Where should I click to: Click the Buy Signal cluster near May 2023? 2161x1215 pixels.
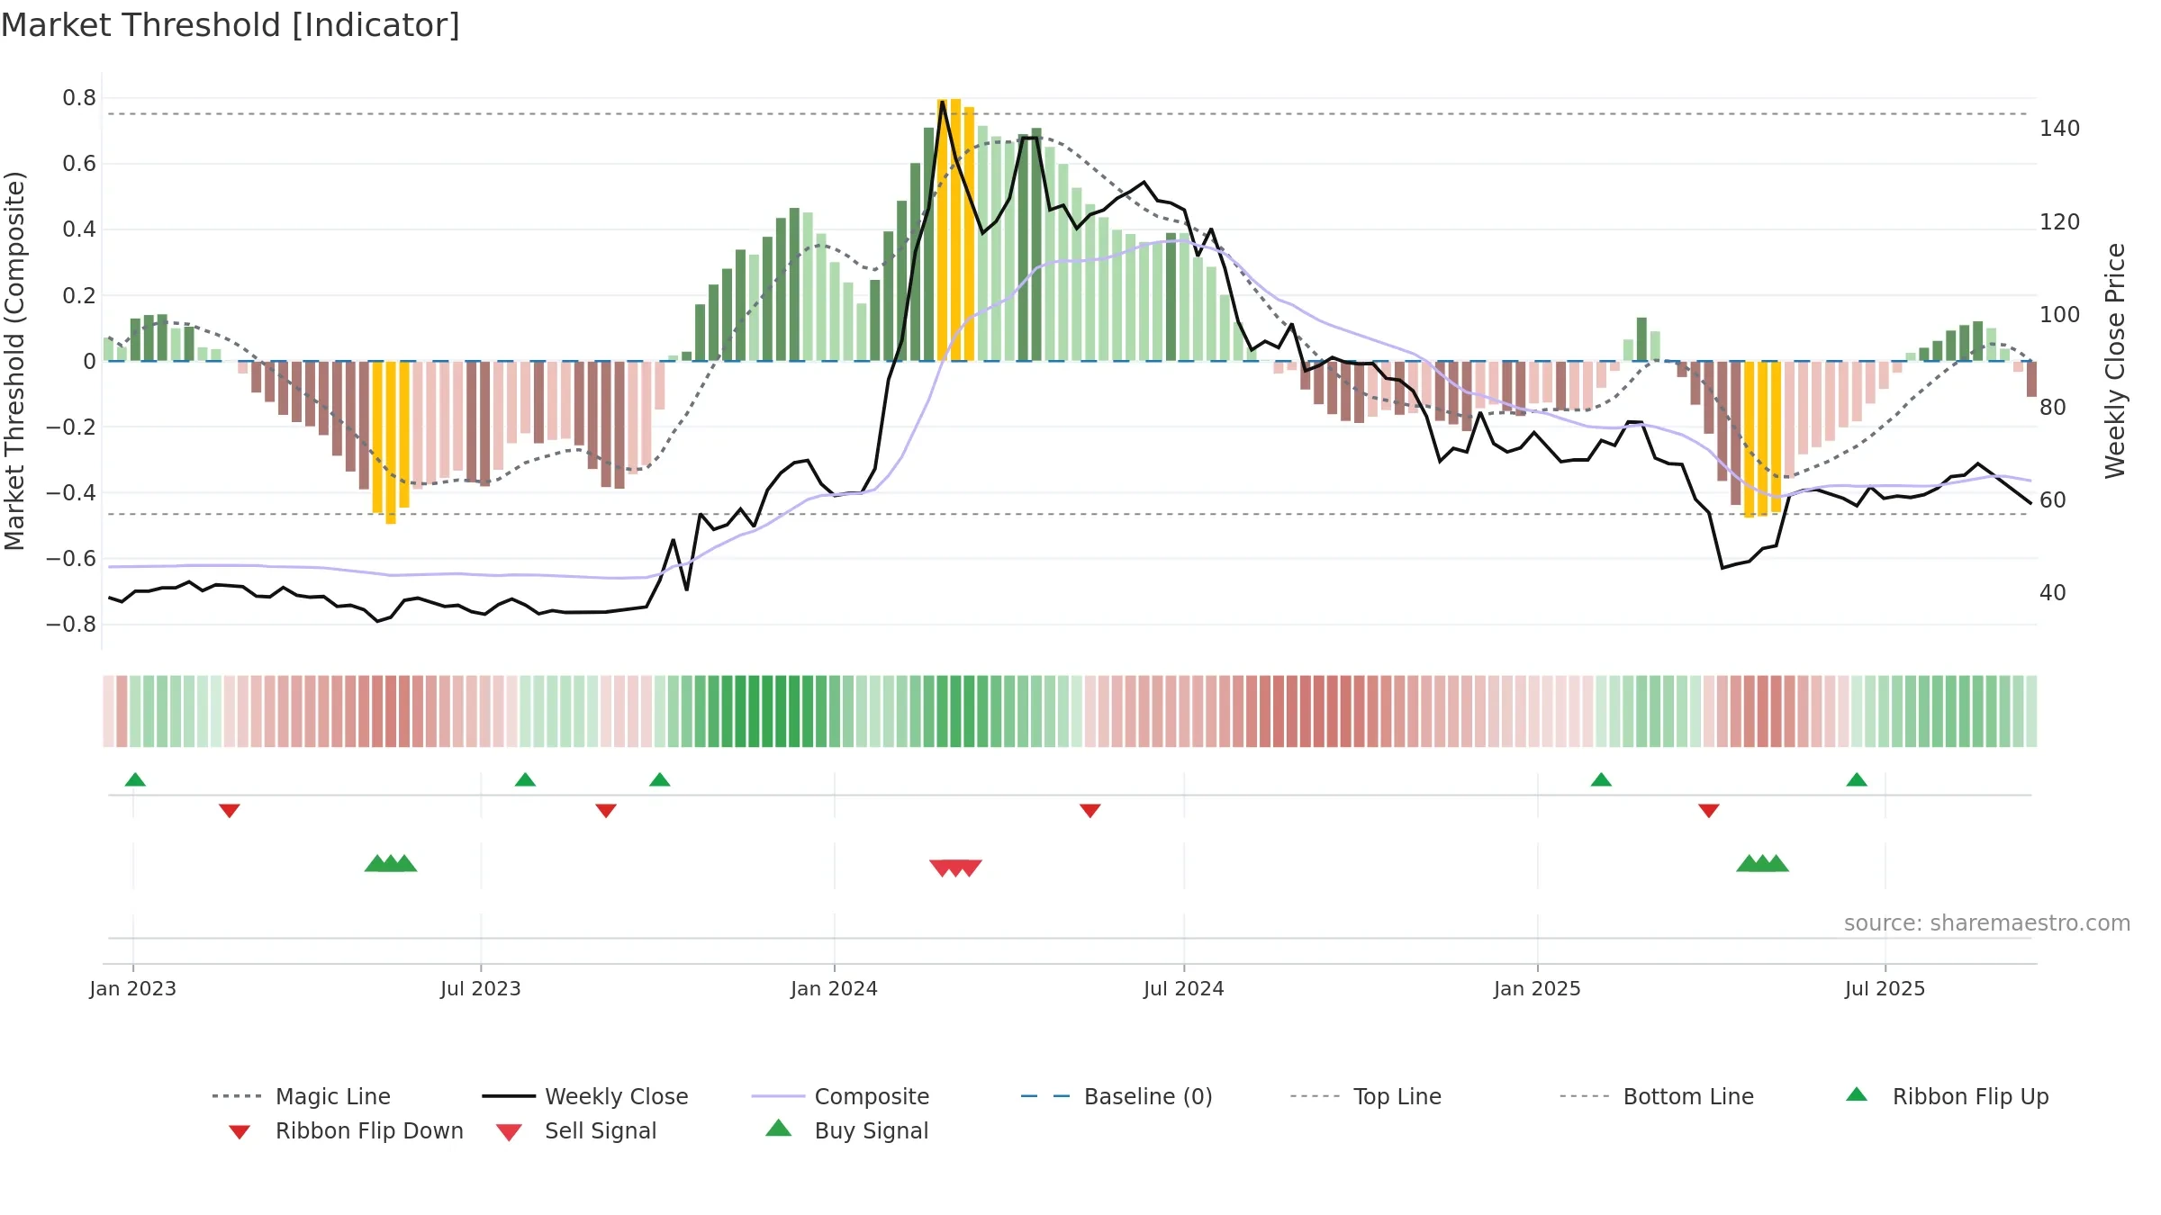(391, 863)
